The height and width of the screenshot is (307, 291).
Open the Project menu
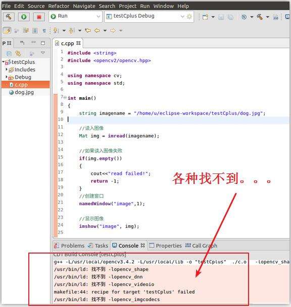point(127,6)
